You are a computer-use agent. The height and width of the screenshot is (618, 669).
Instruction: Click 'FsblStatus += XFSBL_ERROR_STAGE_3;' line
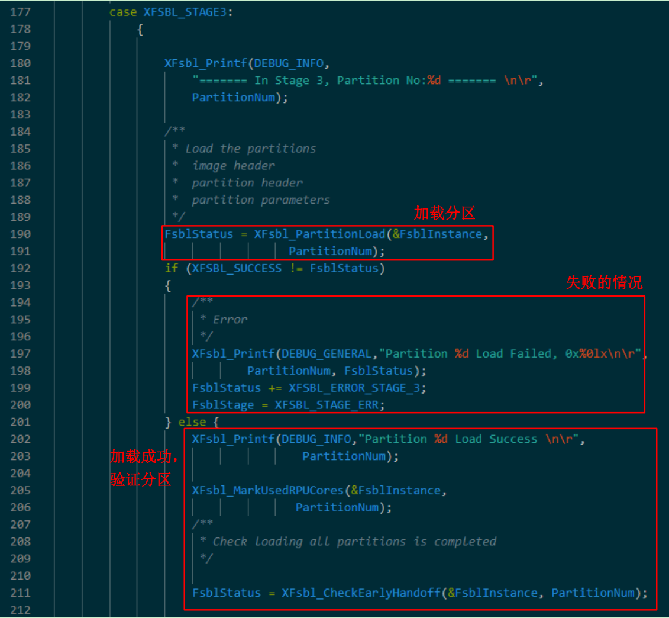(x=309, y=388)
